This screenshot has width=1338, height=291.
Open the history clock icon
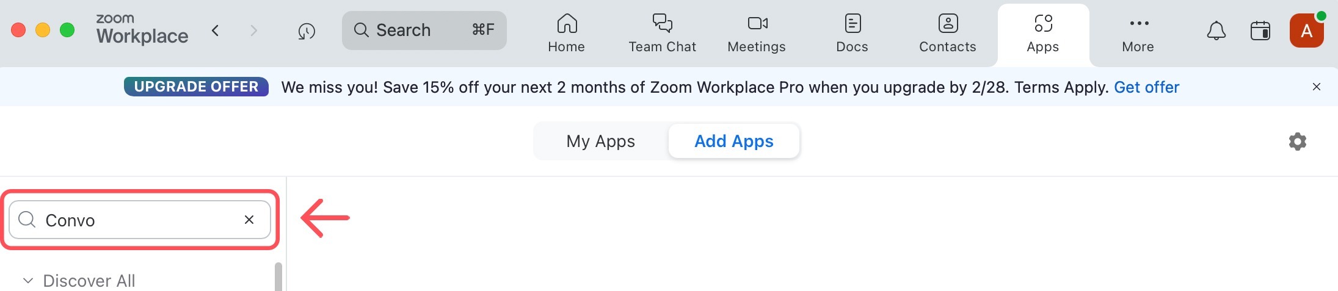307,31
